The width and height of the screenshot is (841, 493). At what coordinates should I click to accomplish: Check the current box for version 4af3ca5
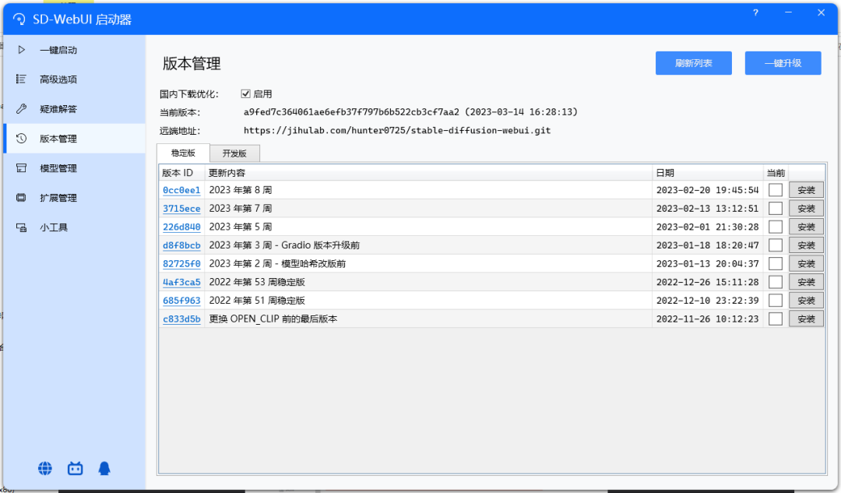(x=776, y=282)
